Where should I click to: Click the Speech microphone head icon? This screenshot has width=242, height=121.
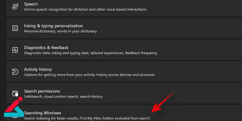point(15,6)
